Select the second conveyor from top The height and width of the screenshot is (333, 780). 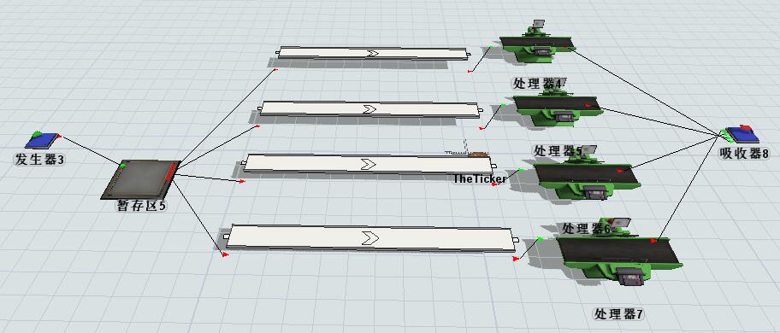[x=369, y=109]
